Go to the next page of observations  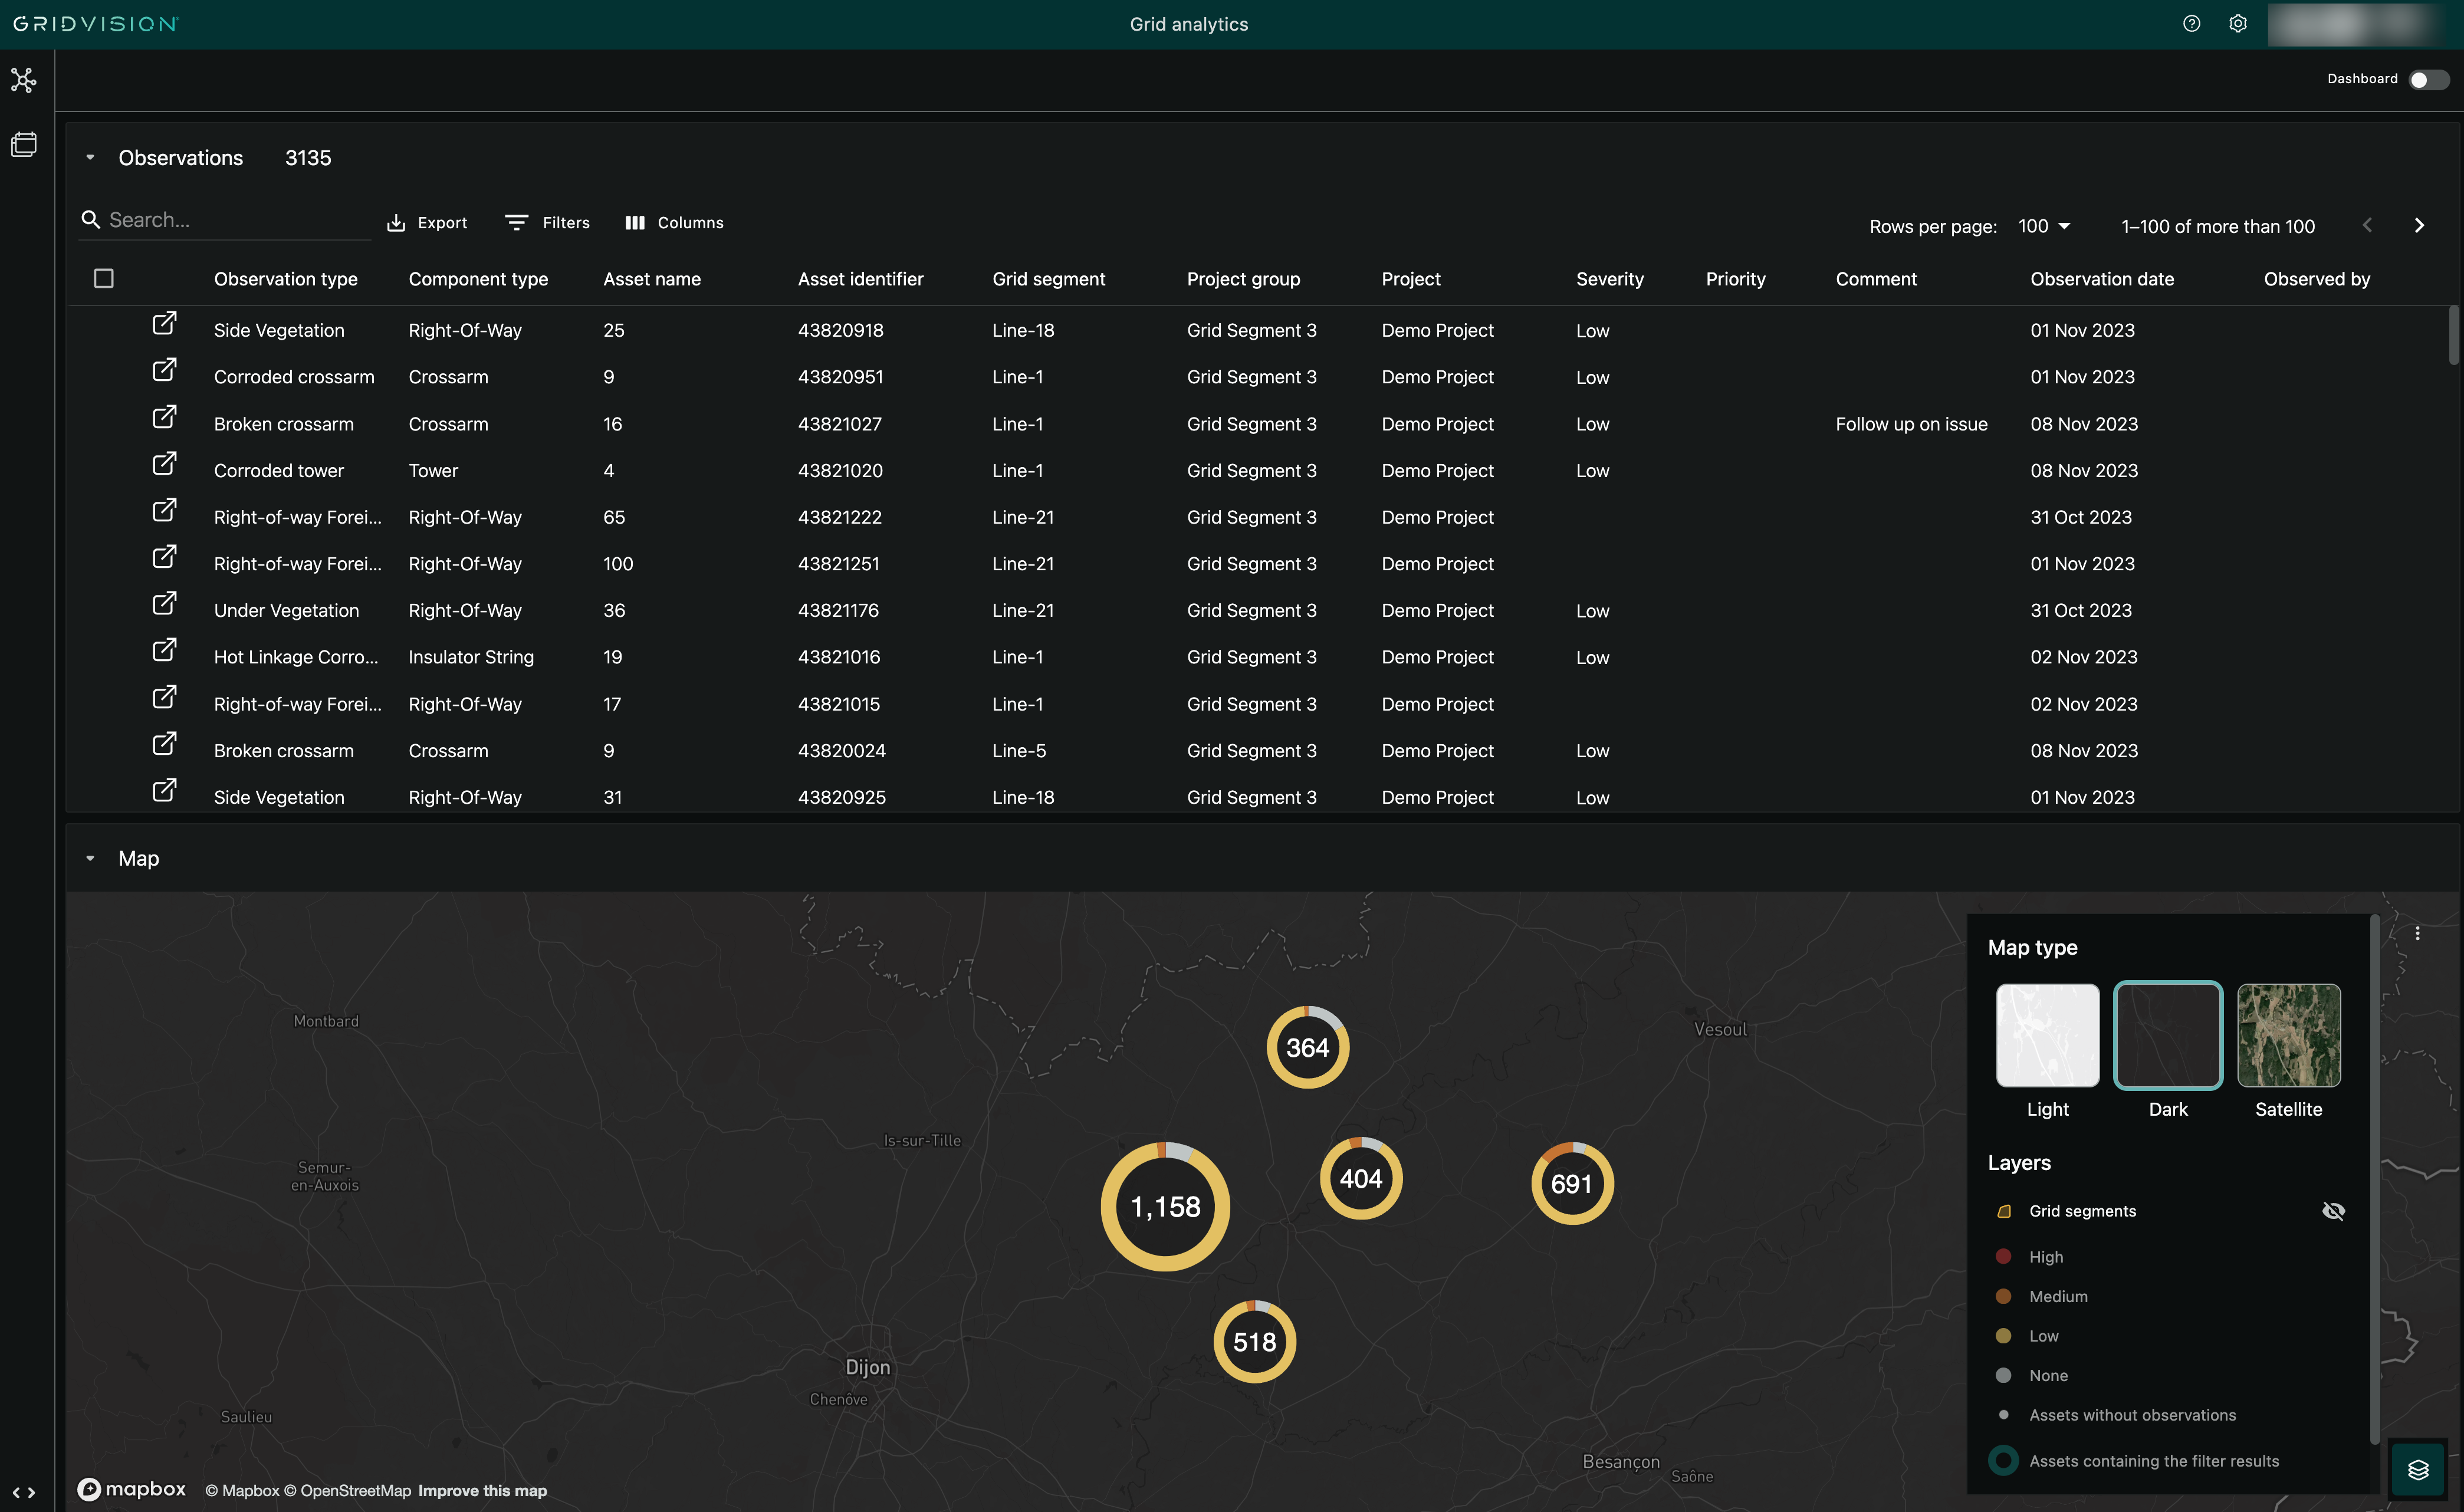pyautogui.click(x=2420, y=225)
